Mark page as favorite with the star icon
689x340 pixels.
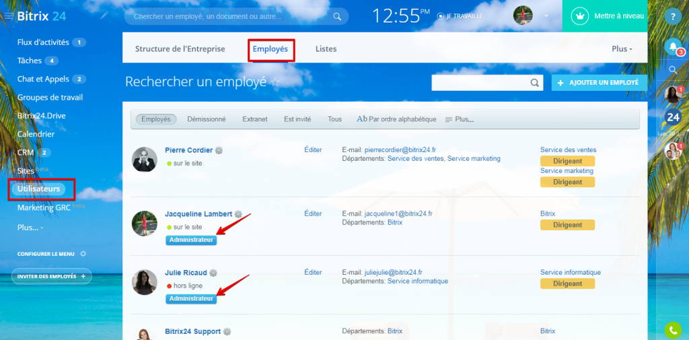(x=275, y=82)
